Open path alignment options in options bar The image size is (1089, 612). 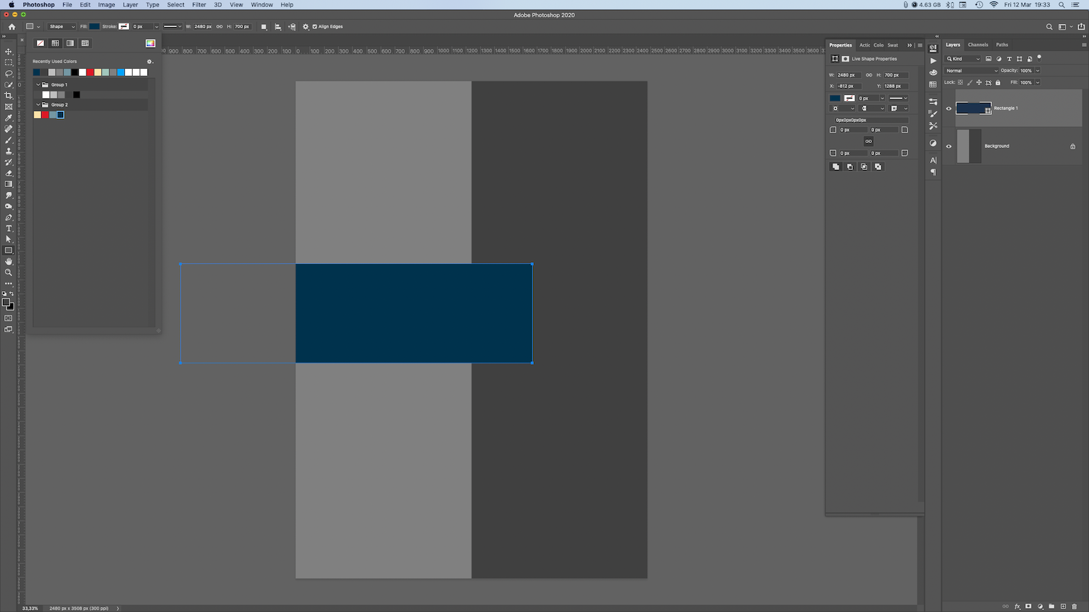[x=277, y=27]
